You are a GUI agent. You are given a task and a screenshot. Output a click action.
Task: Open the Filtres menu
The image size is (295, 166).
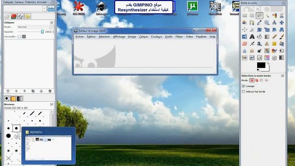pyautogui.click(x=179, y=37)
